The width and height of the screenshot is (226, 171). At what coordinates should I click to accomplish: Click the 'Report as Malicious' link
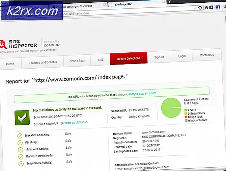[75, 122]
